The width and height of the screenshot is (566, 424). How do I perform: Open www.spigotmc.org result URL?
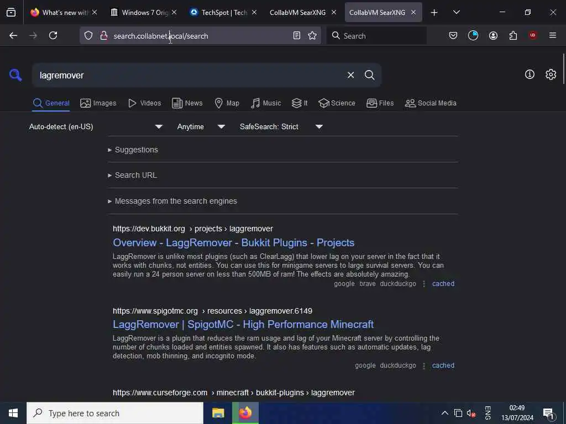[212, 311]
